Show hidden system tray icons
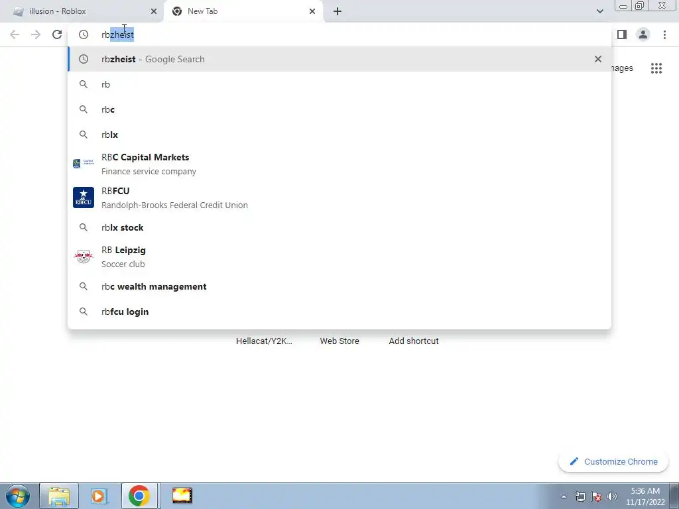The width and height of the screenshot is (679, 509). pos(564,496)
